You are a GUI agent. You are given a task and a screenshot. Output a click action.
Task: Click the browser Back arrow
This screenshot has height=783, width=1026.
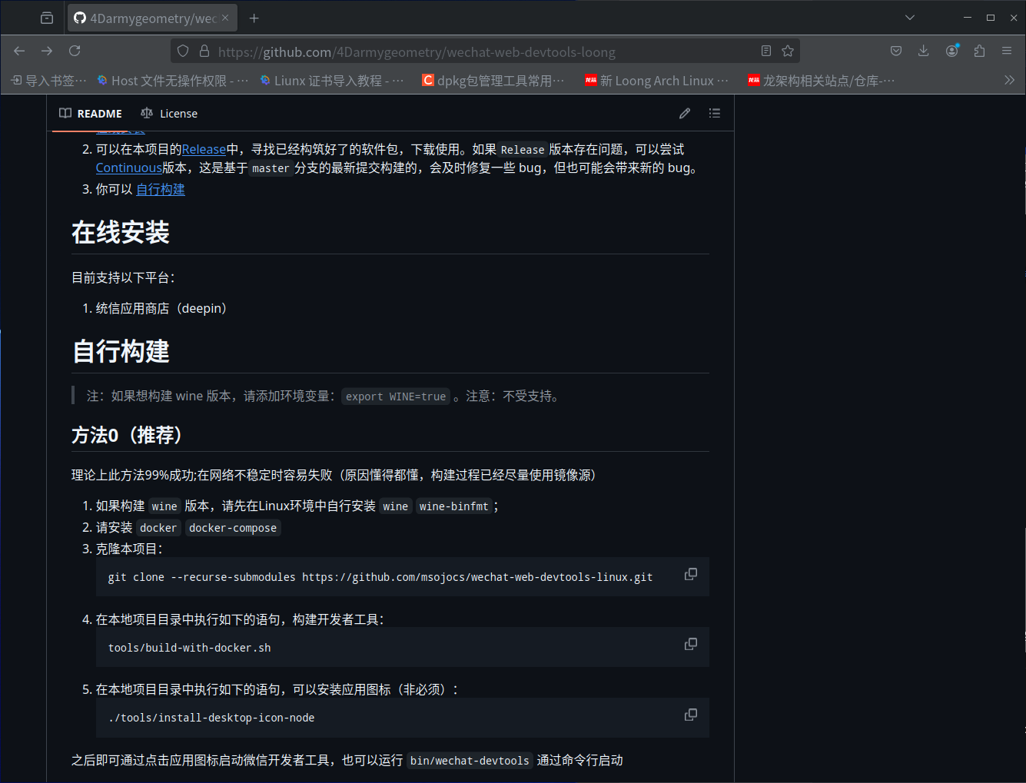19,51
